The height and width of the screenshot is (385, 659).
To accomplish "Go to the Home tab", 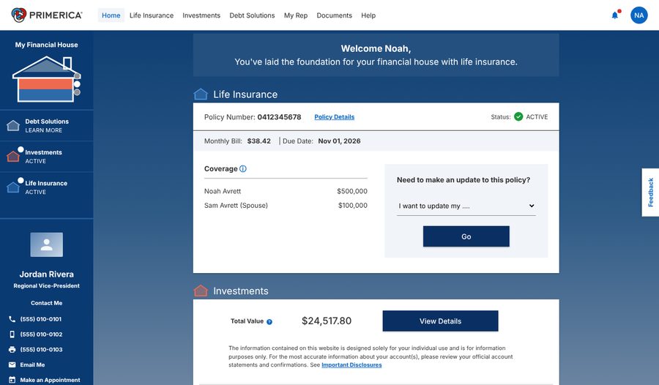I will (x=111, y=15).
